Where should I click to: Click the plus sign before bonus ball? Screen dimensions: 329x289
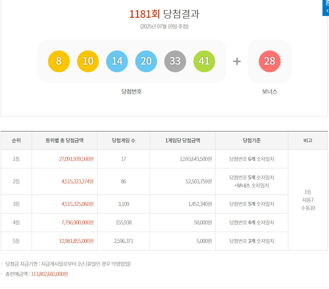coord(237,61)
